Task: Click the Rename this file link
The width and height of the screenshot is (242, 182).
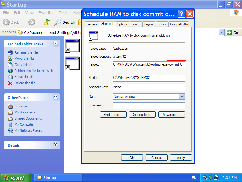Action: [26, 52]
